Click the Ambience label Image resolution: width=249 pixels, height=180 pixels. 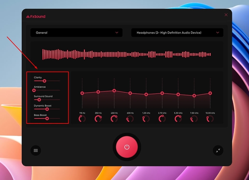click(40, 87)
